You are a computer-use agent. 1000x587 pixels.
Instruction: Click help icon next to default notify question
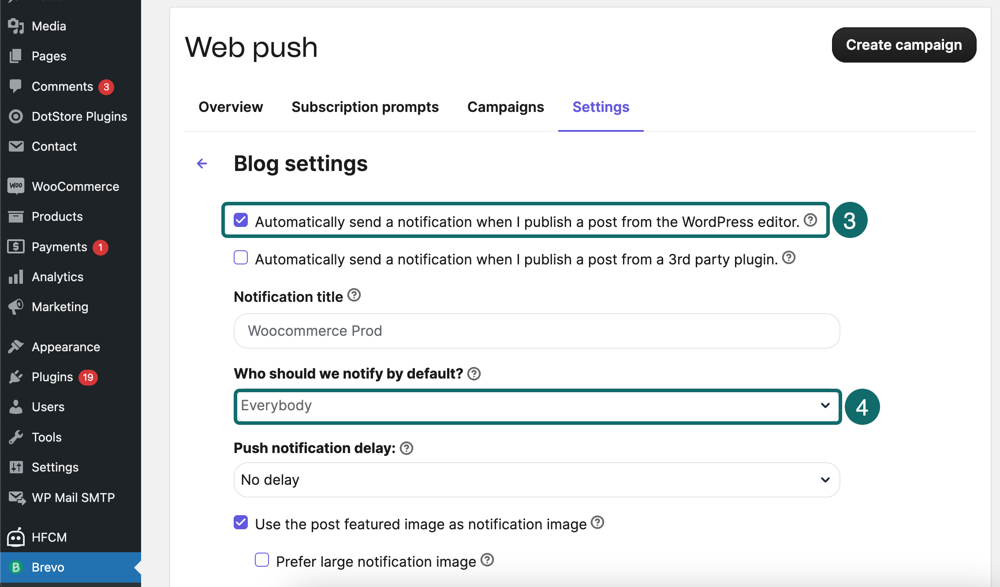(474, 374)
